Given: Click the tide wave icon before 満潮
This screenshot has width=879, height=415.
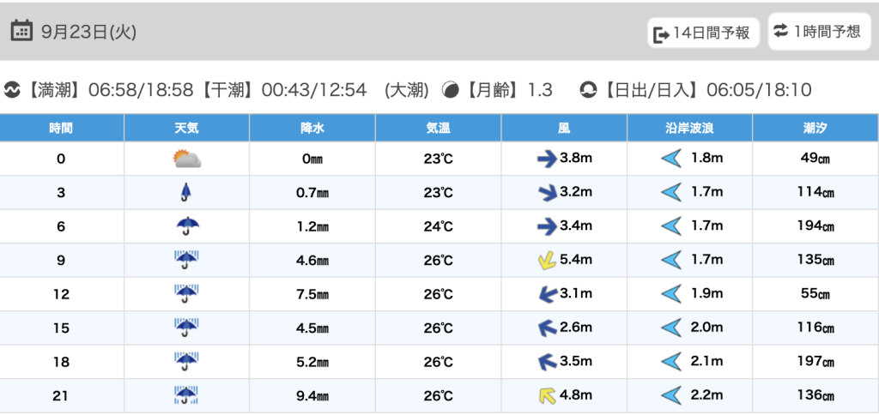Looking at the screenshot, I should pyautogui.click(x=13, y=90).
